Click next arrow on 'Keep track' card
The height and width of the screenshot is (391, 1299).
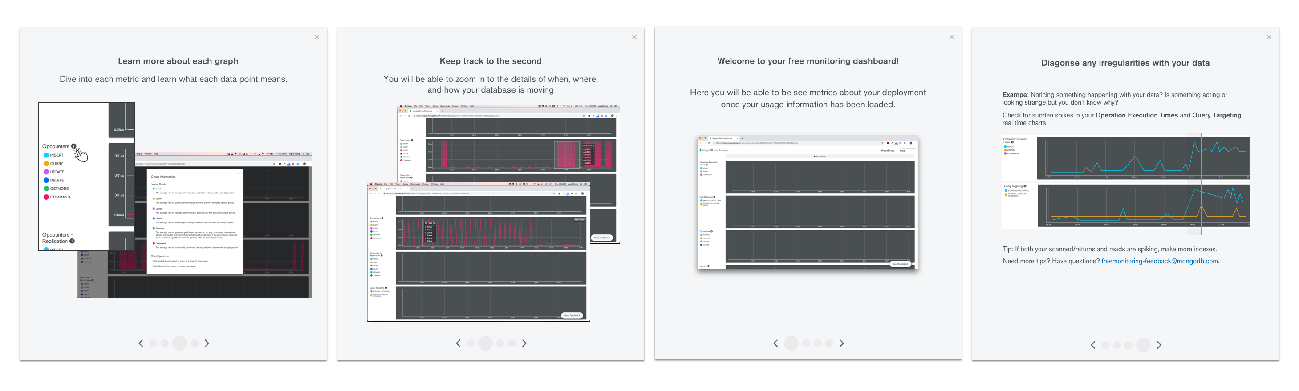524,343
